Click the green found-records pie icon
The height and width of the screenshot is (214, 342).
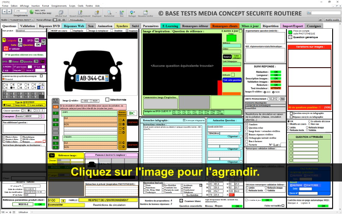[x=32, y=12]
